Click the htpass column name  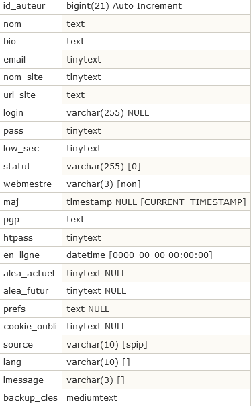(x=18, y=237)
